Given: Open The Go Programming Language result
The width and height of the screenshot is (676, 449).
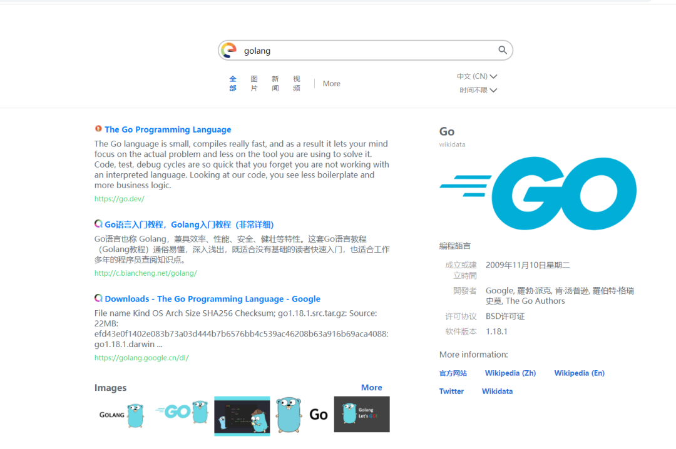Looking at the screenshot, I should [x=168, y=129].
